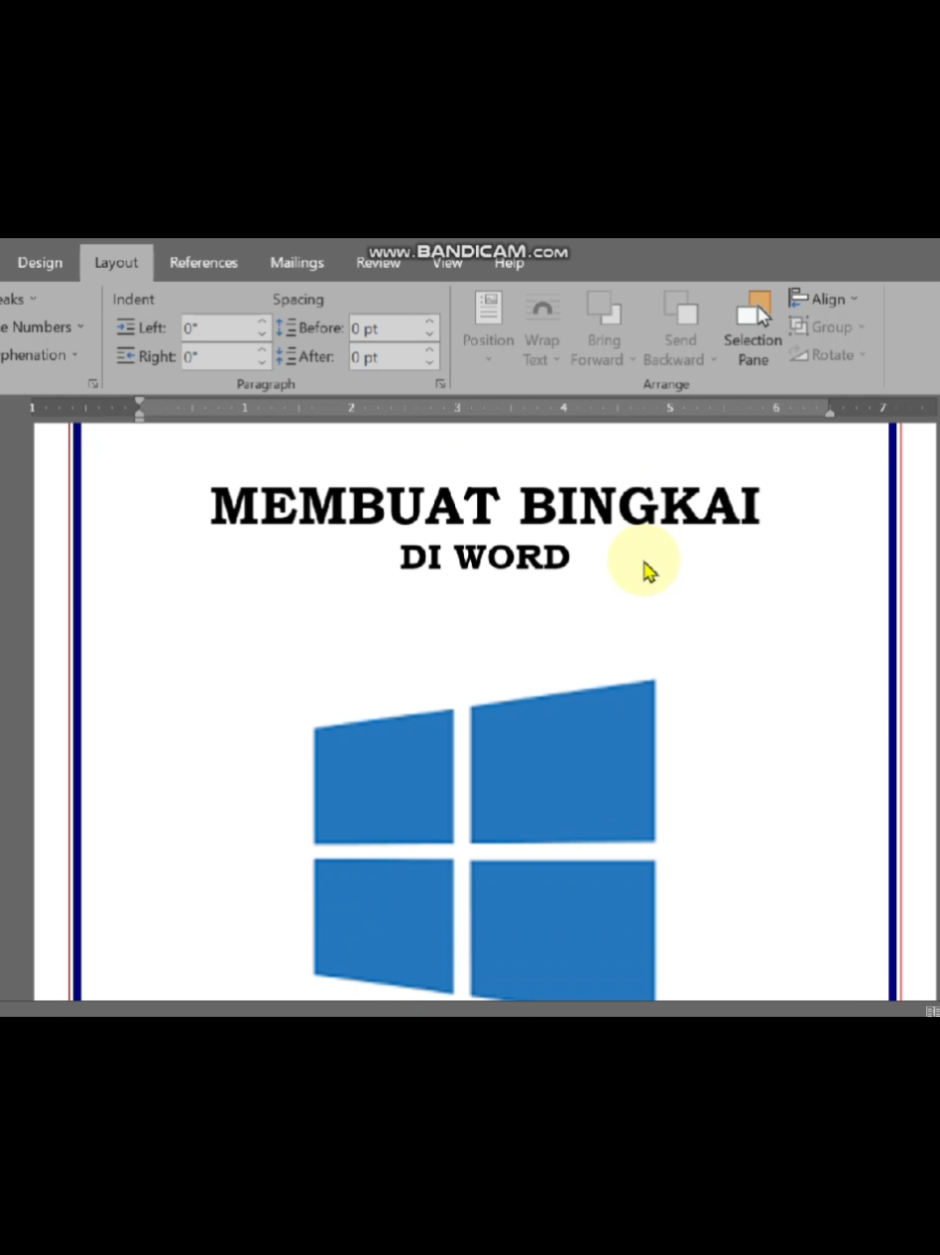This screenshot has height=1255, width=940.
Task: Open the References ribbon tab
Action: [x=203, y=262]
